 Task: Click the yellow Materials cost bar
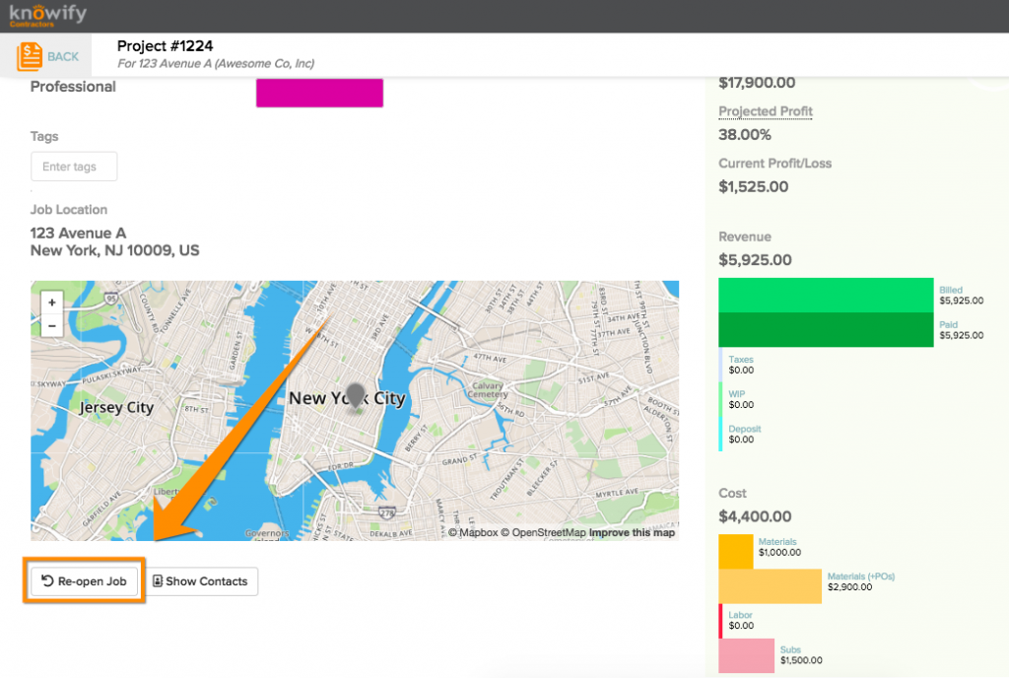tap(736, 551)
